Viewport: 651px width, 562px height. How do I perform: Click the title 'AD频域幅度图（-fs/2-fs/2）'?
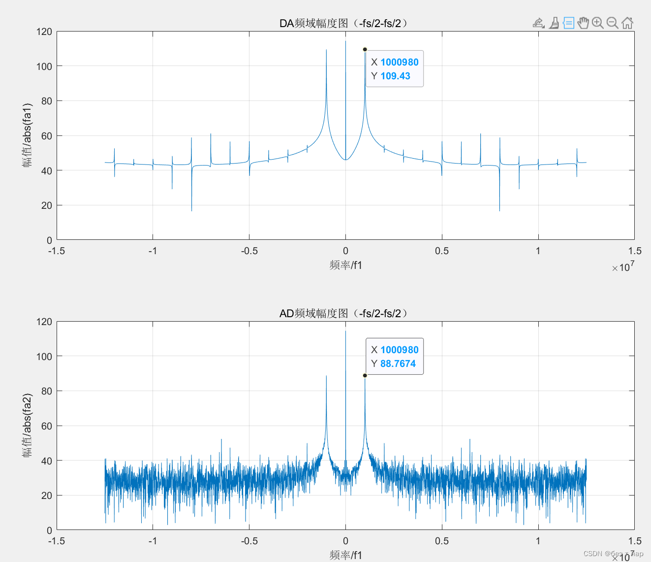(x=344, y=313)
